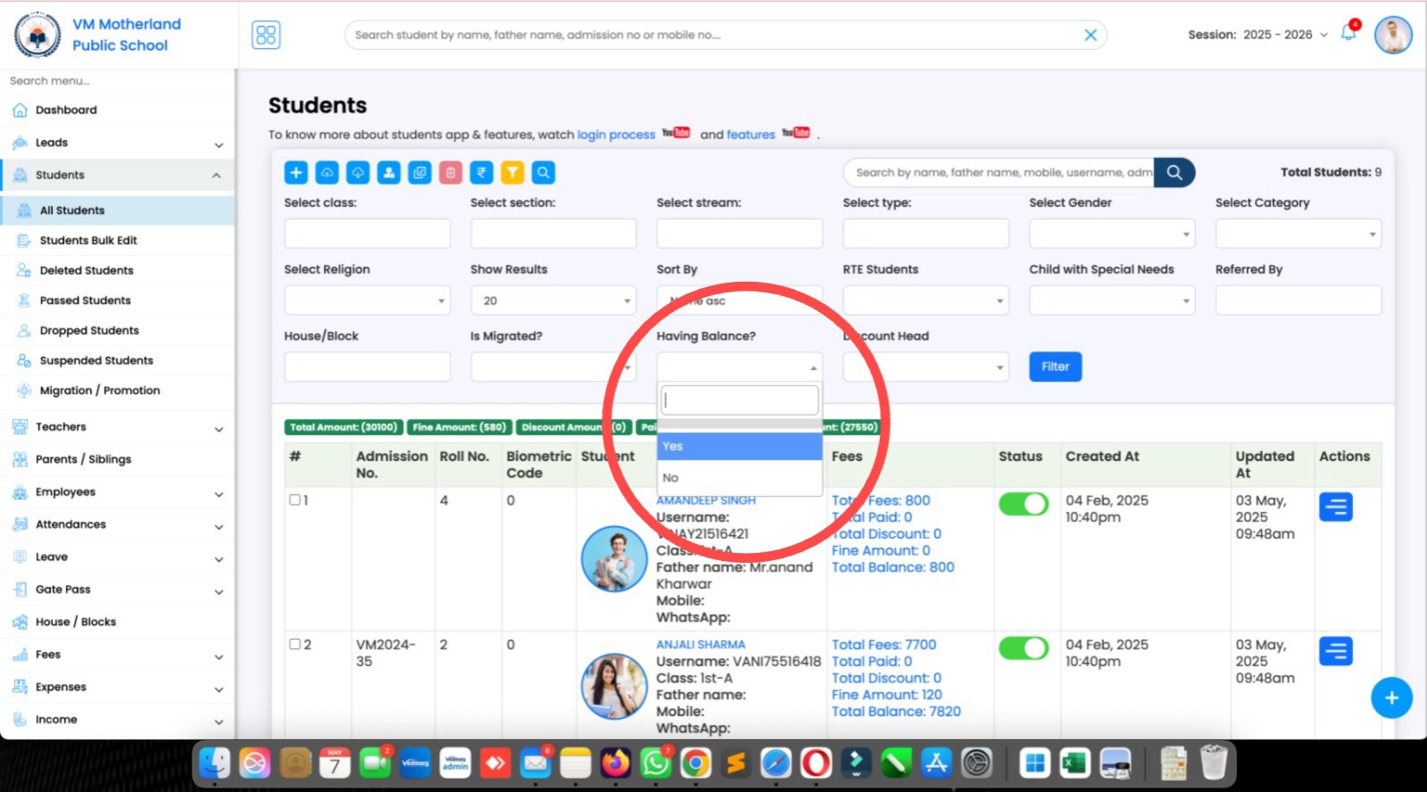Screen dimensions: 1427x792
Task: Select 'Yes' in Having Balance dropdown
Action: tap(739, 446)
